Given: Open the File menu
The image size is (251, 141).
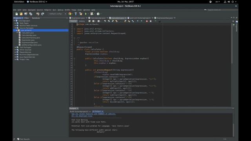Looking at the screenshot, I should pyautogui.click(x=15, y=10).
